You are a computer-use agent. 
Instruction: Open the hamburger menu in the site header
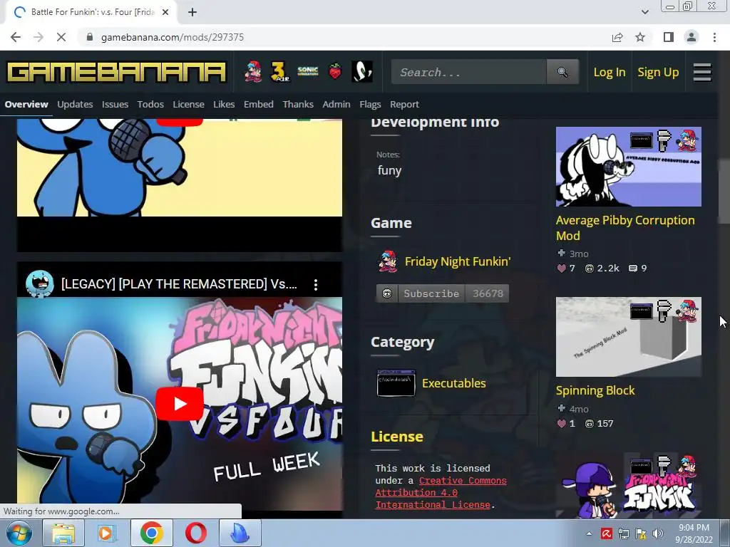(702, 72)
